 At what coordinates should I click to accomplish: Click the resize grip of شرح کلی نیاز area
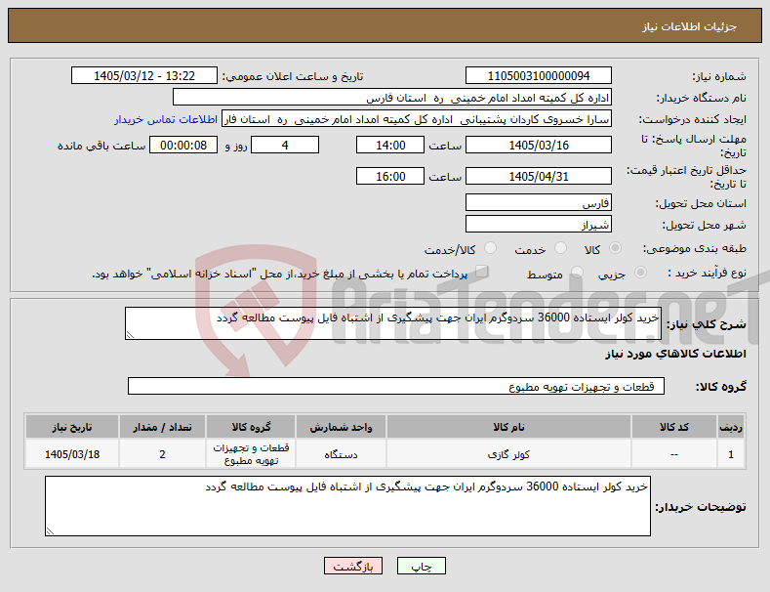click(130, 335)
